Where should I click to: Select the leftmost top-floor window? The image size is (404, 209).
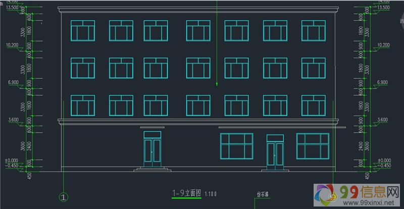click(x=83, y=31)
